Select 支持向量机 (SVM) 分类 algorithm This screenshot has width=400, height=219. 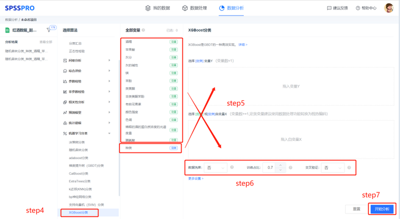click(86, 205)
